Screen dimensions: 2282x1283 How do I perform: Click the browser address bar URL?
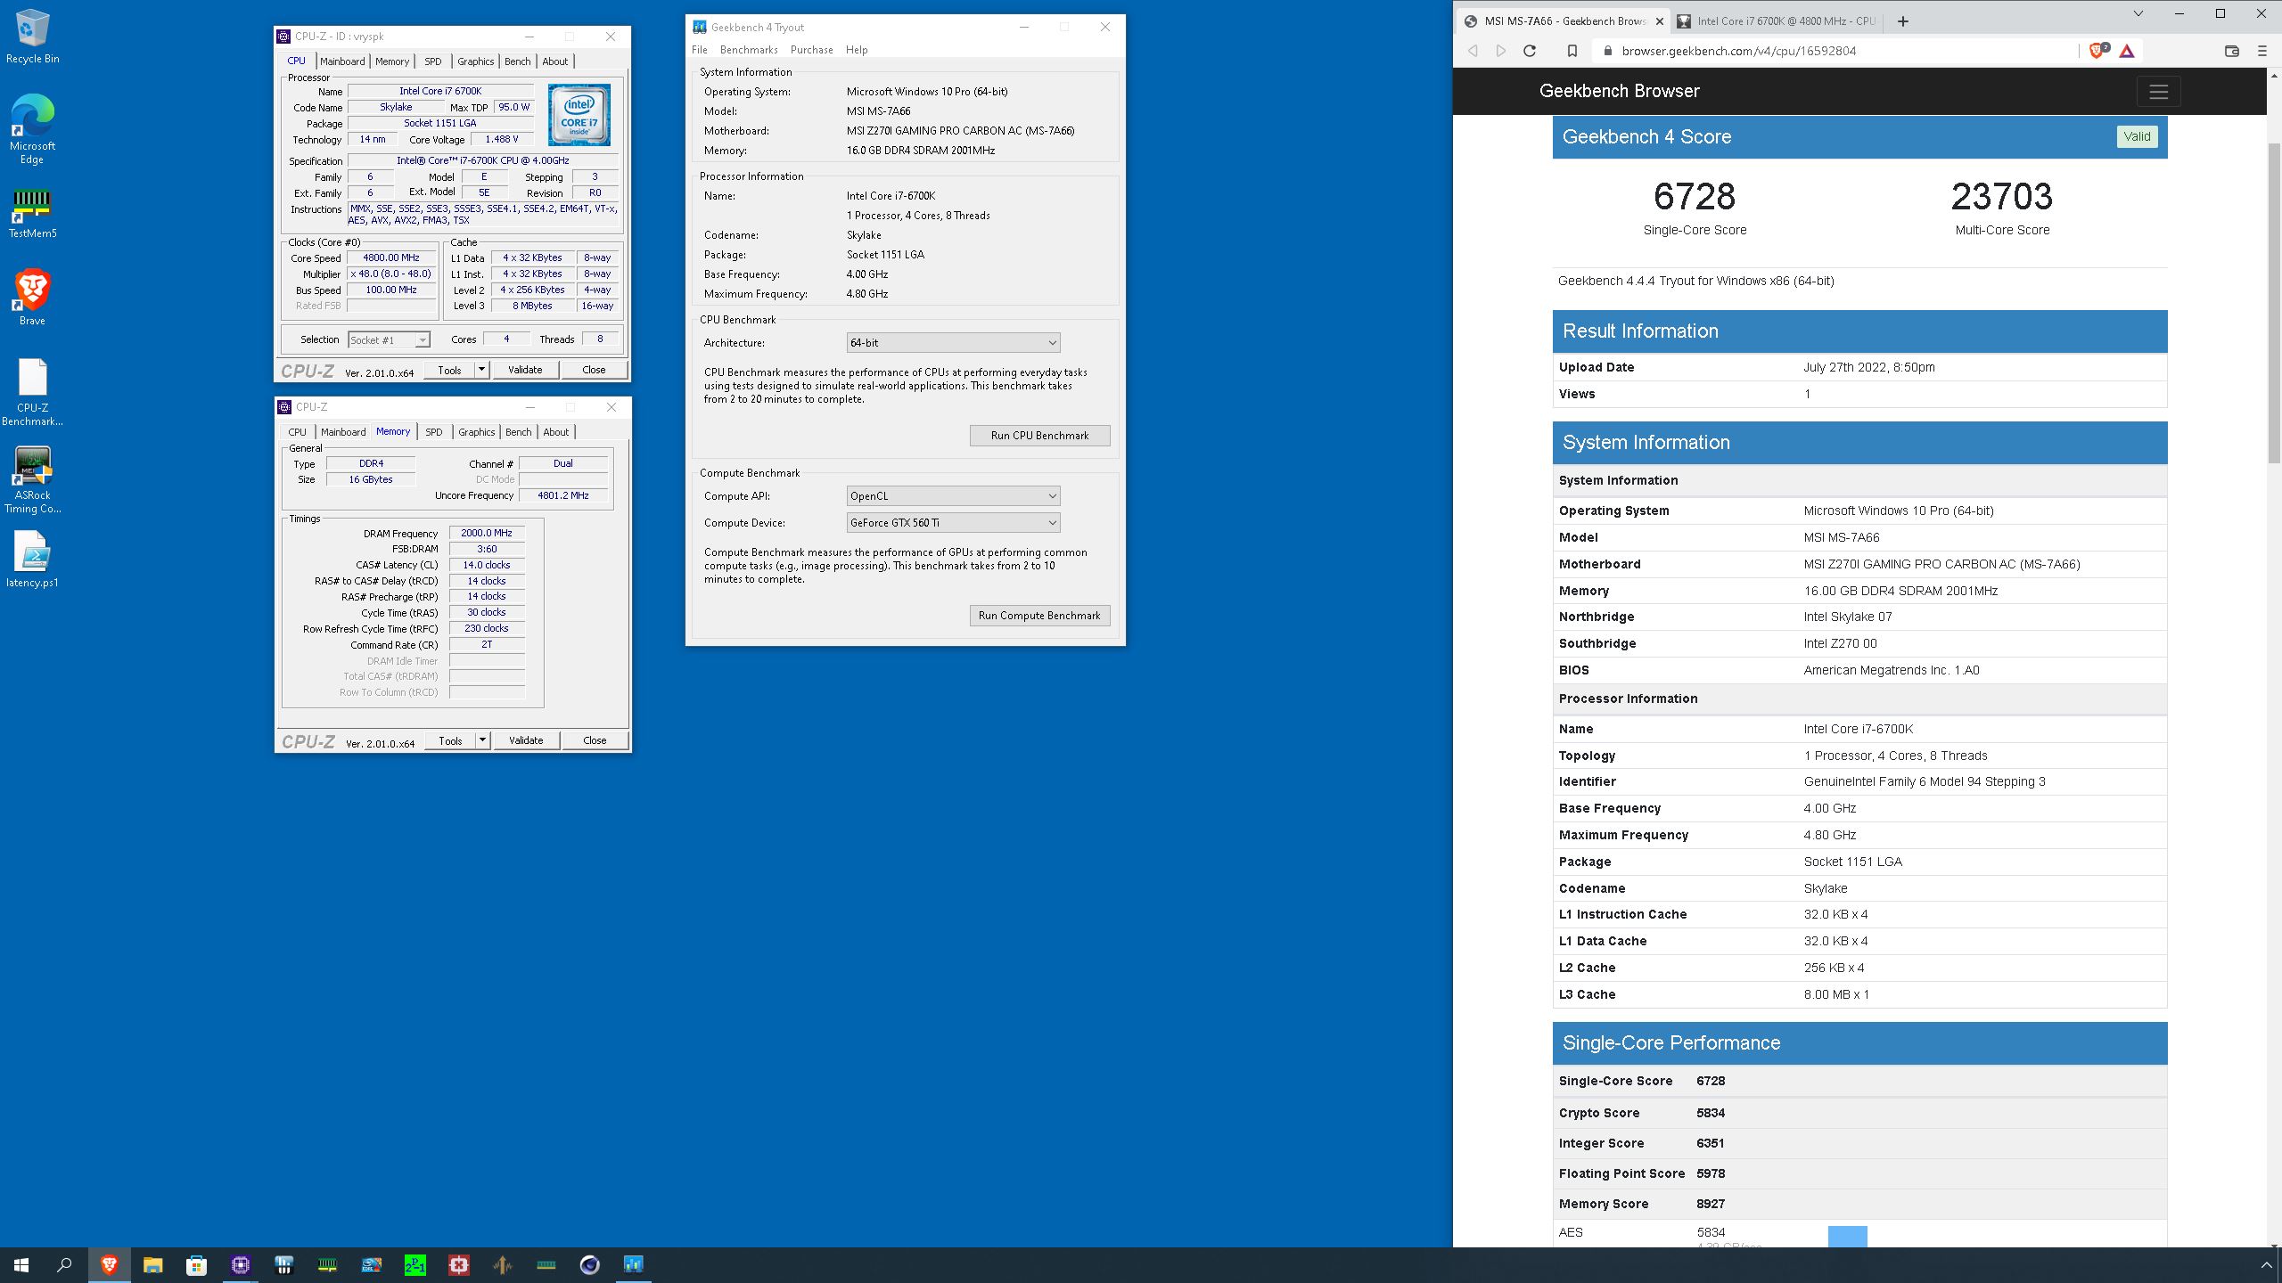pos(1738,51)
